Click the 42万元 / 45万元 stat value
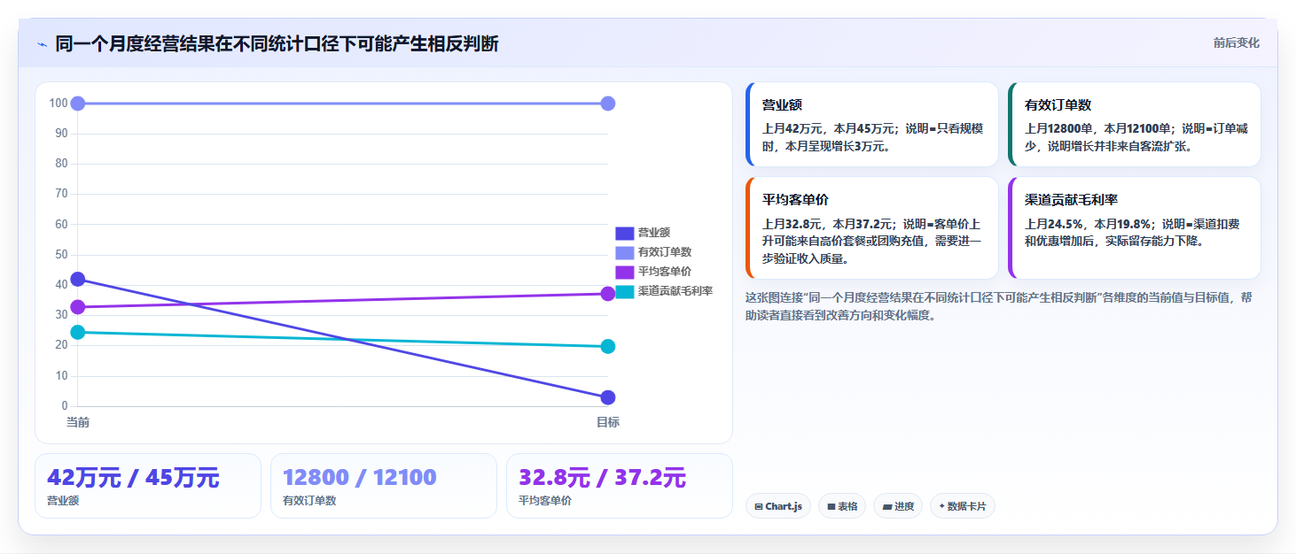 click(133, 478)
